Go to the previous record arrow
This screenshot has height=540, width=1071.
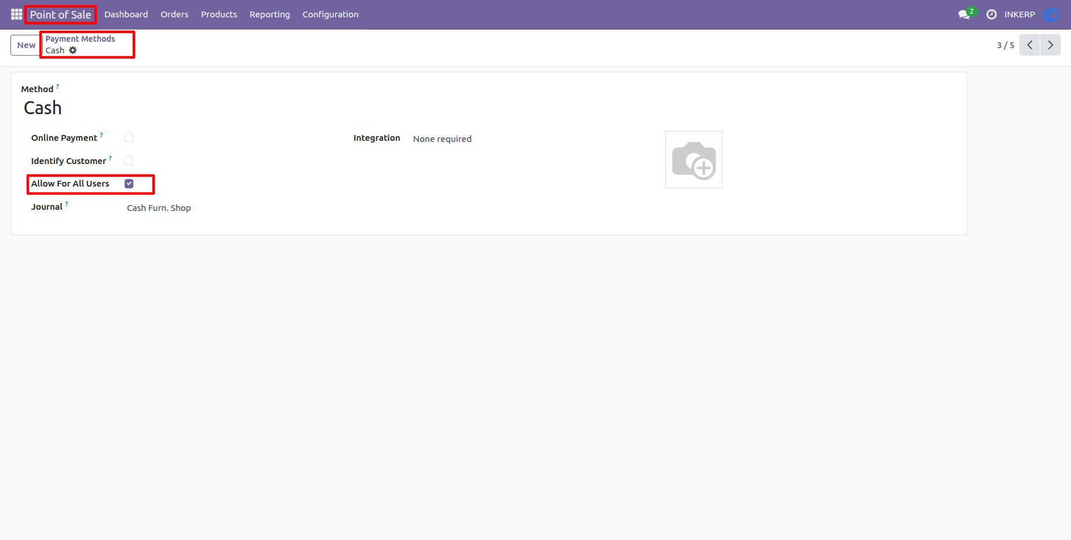(x=1030, y=45)
